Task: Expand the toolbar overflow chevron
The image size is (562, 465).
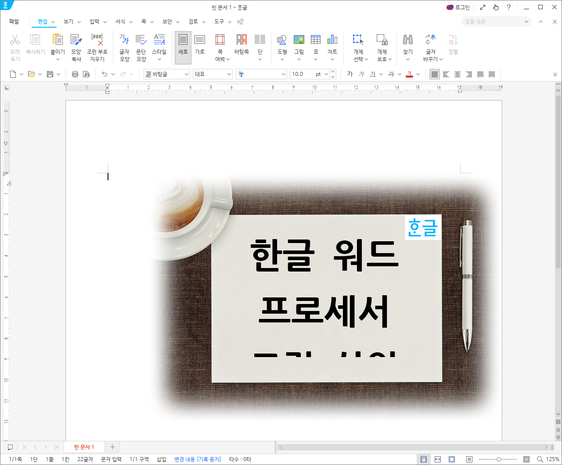Action: [555, 75]
